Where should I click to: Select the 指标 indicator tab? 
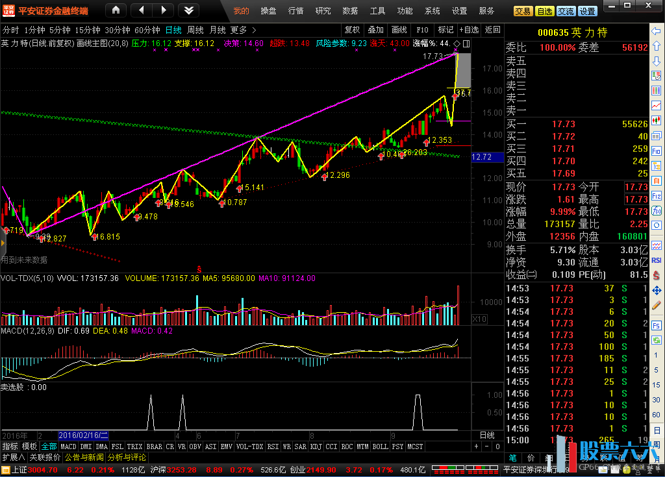pos(10,446)
